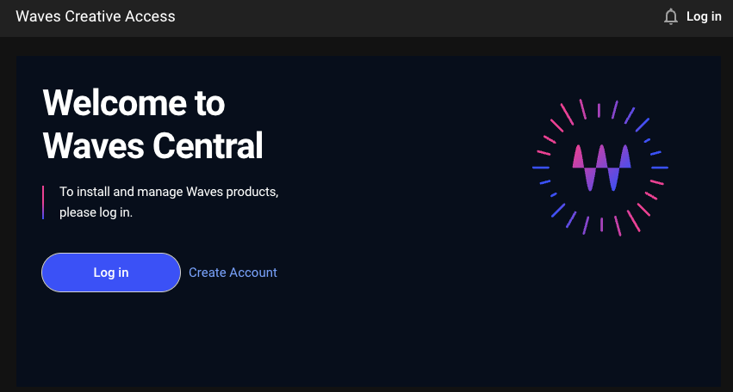
Task: Click the "To install and manage Waves products" line
Action: 169,191
